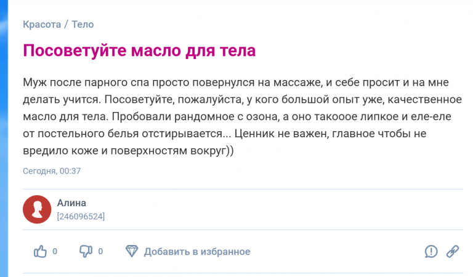
Task: Click the Сегодня, 00:37 timestamp
Action: point(52,171)
